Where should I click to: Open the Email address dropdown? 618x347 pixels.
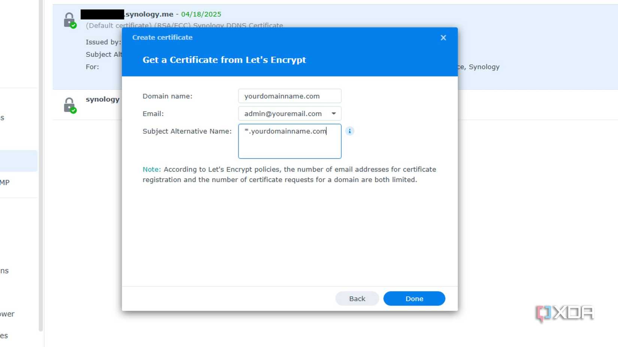(x=333, y=114)
